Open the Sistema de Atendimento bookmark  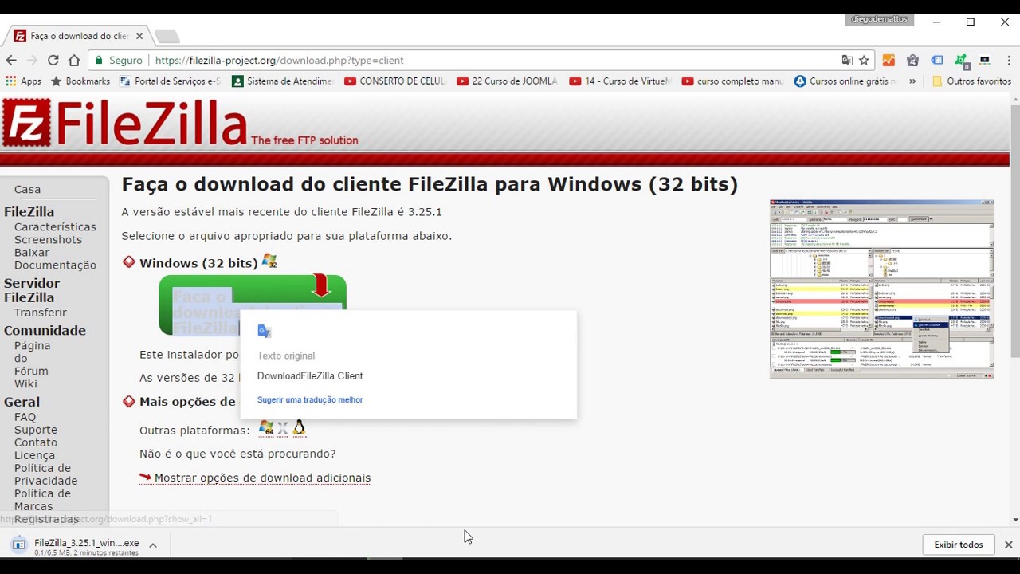pyautogui.click(x=282, y=81)
